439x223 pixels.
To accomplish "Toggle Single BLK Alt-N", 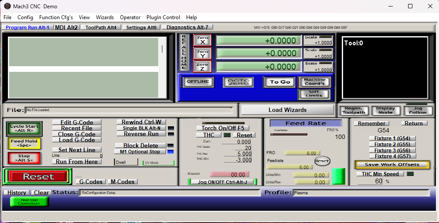I will pyautogui.click(x=141, y=128).
